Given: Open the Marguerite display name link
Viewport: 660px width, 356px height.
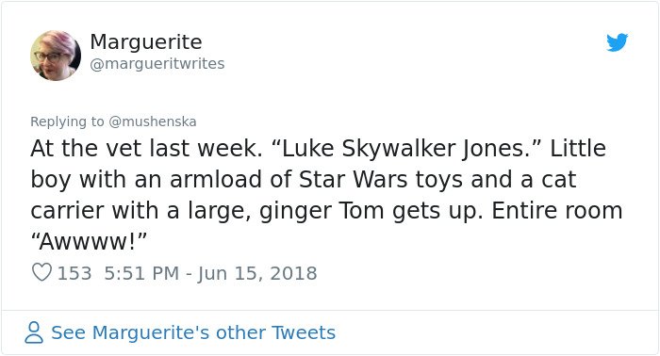Looking at the screenshot, I should 145,42.
